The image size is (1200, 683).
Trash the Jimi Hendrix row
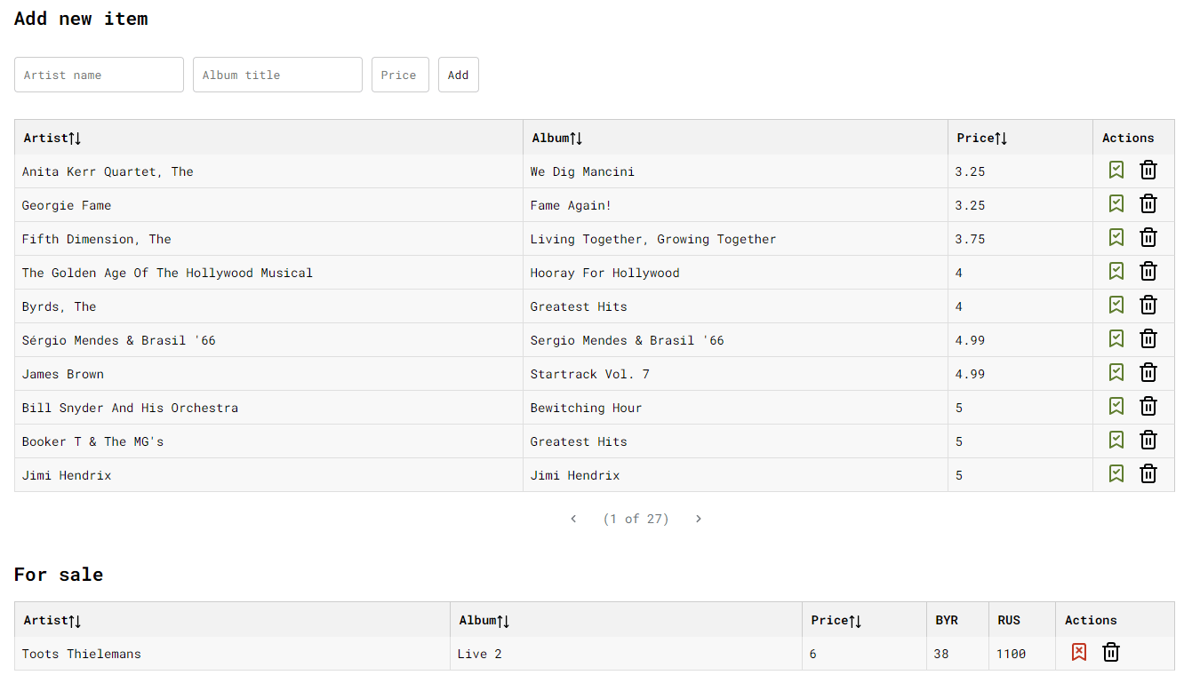click(x=1148, y=474)
